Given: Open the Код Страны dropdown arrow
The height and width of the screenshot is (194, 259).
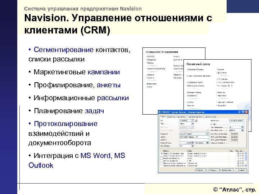Looking at the screenshot, I should [x=192, y=146].
